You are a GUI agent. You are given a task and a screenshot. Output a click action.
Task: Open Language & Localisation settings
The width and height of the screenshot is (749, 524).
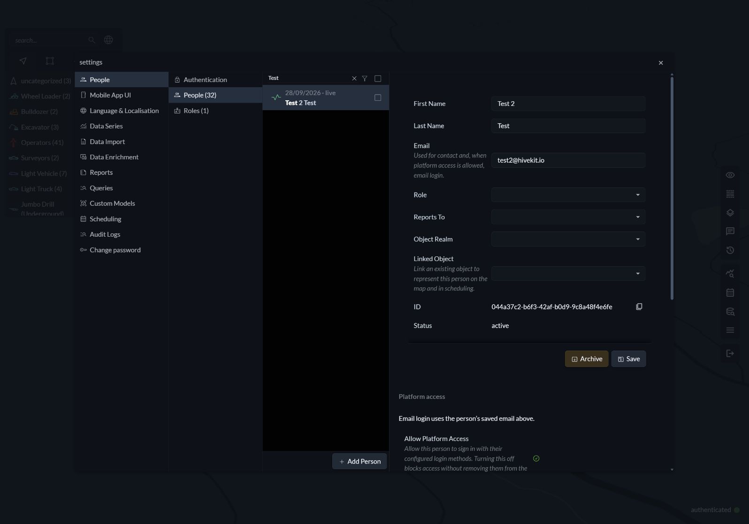point(122,111)
